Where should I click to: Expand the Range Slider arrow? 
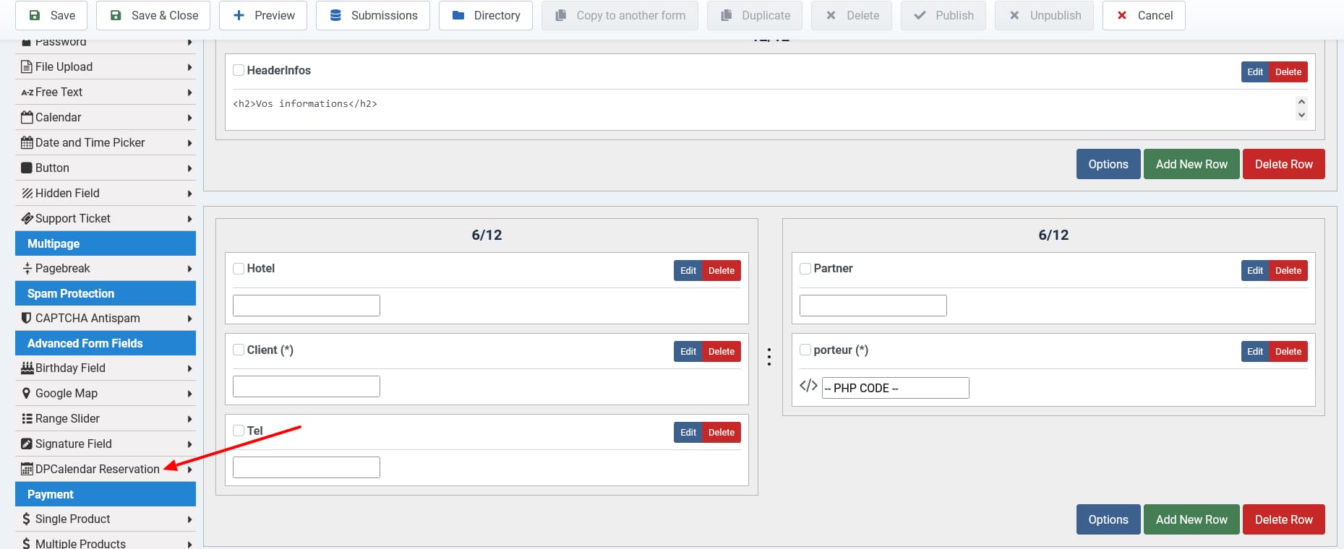pyautogui.click(x=189, y=419)
